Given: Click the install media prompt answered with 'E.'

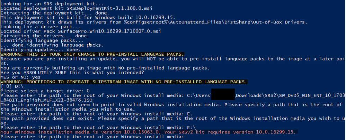Looking at the screenshot, I should coord(97,114).
